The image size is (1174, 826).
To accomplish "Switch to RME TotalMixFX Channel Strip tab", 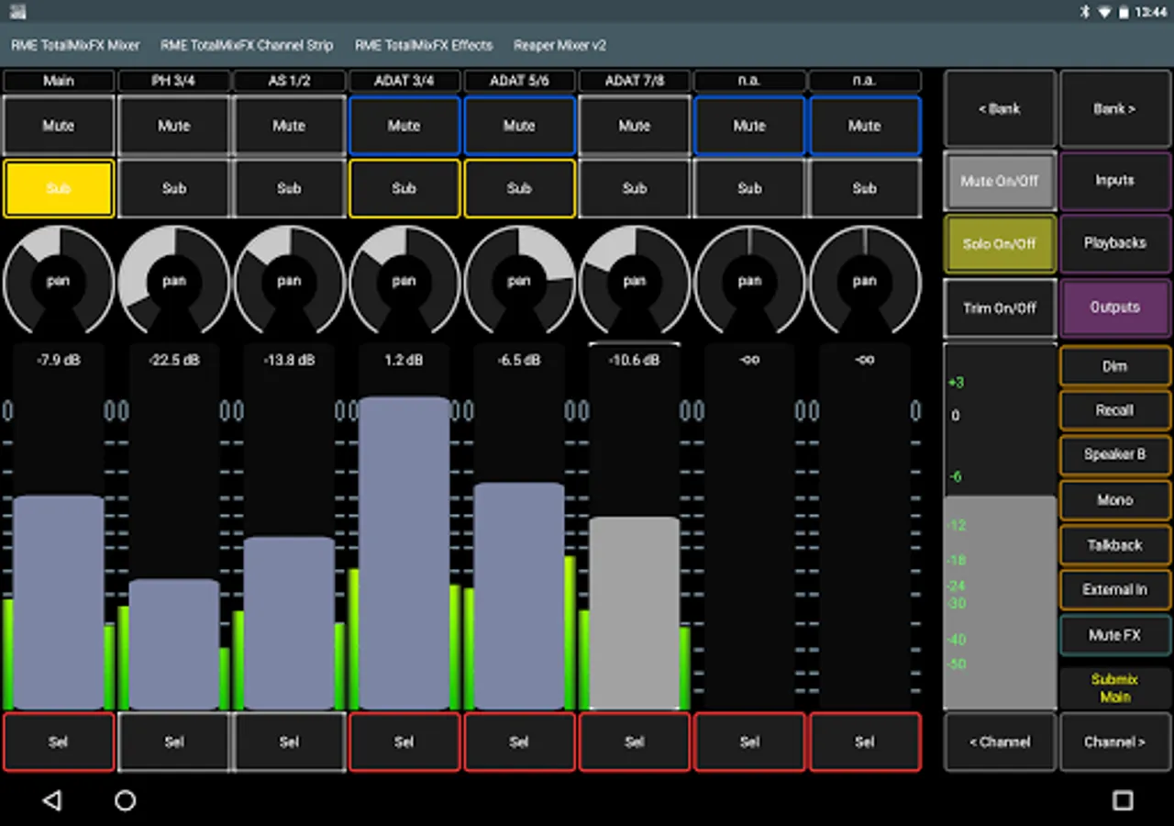I will [247, 45].
